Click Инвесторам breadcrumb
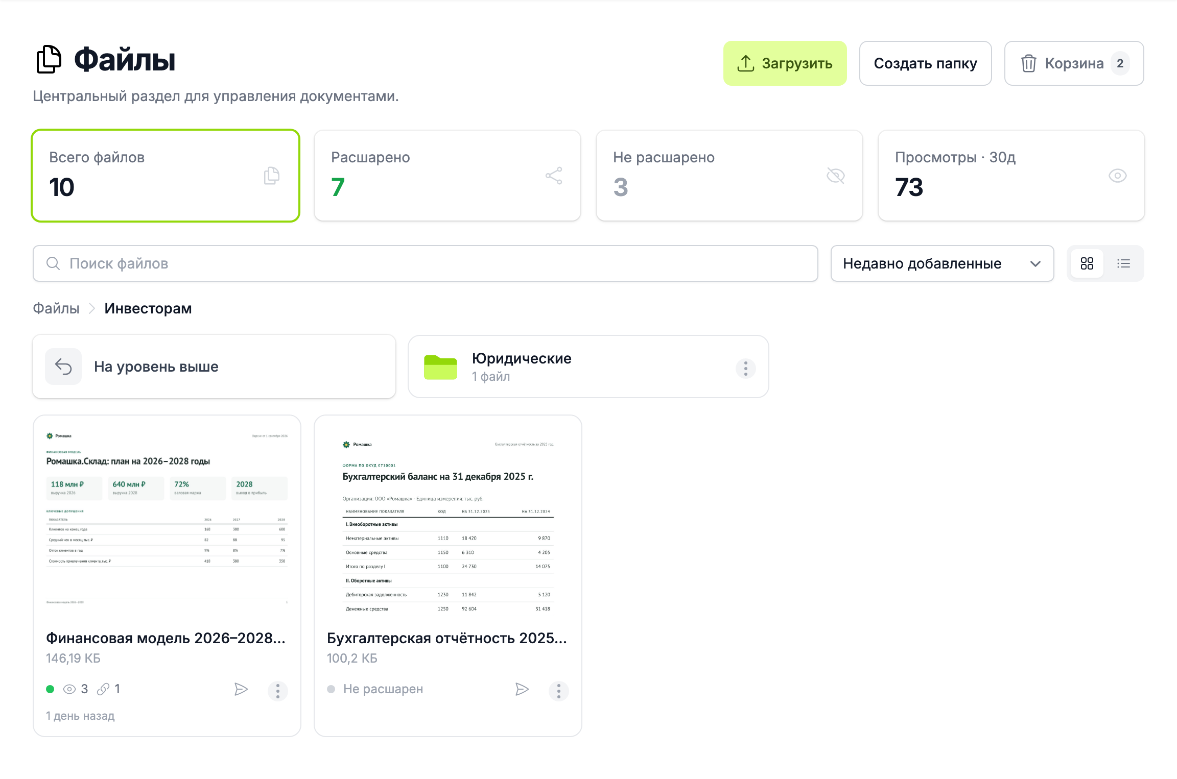 148,308
